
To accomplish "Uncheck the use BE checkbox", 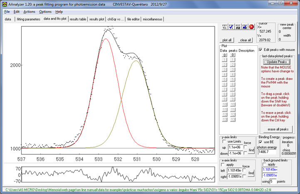I will pos(261,142).
